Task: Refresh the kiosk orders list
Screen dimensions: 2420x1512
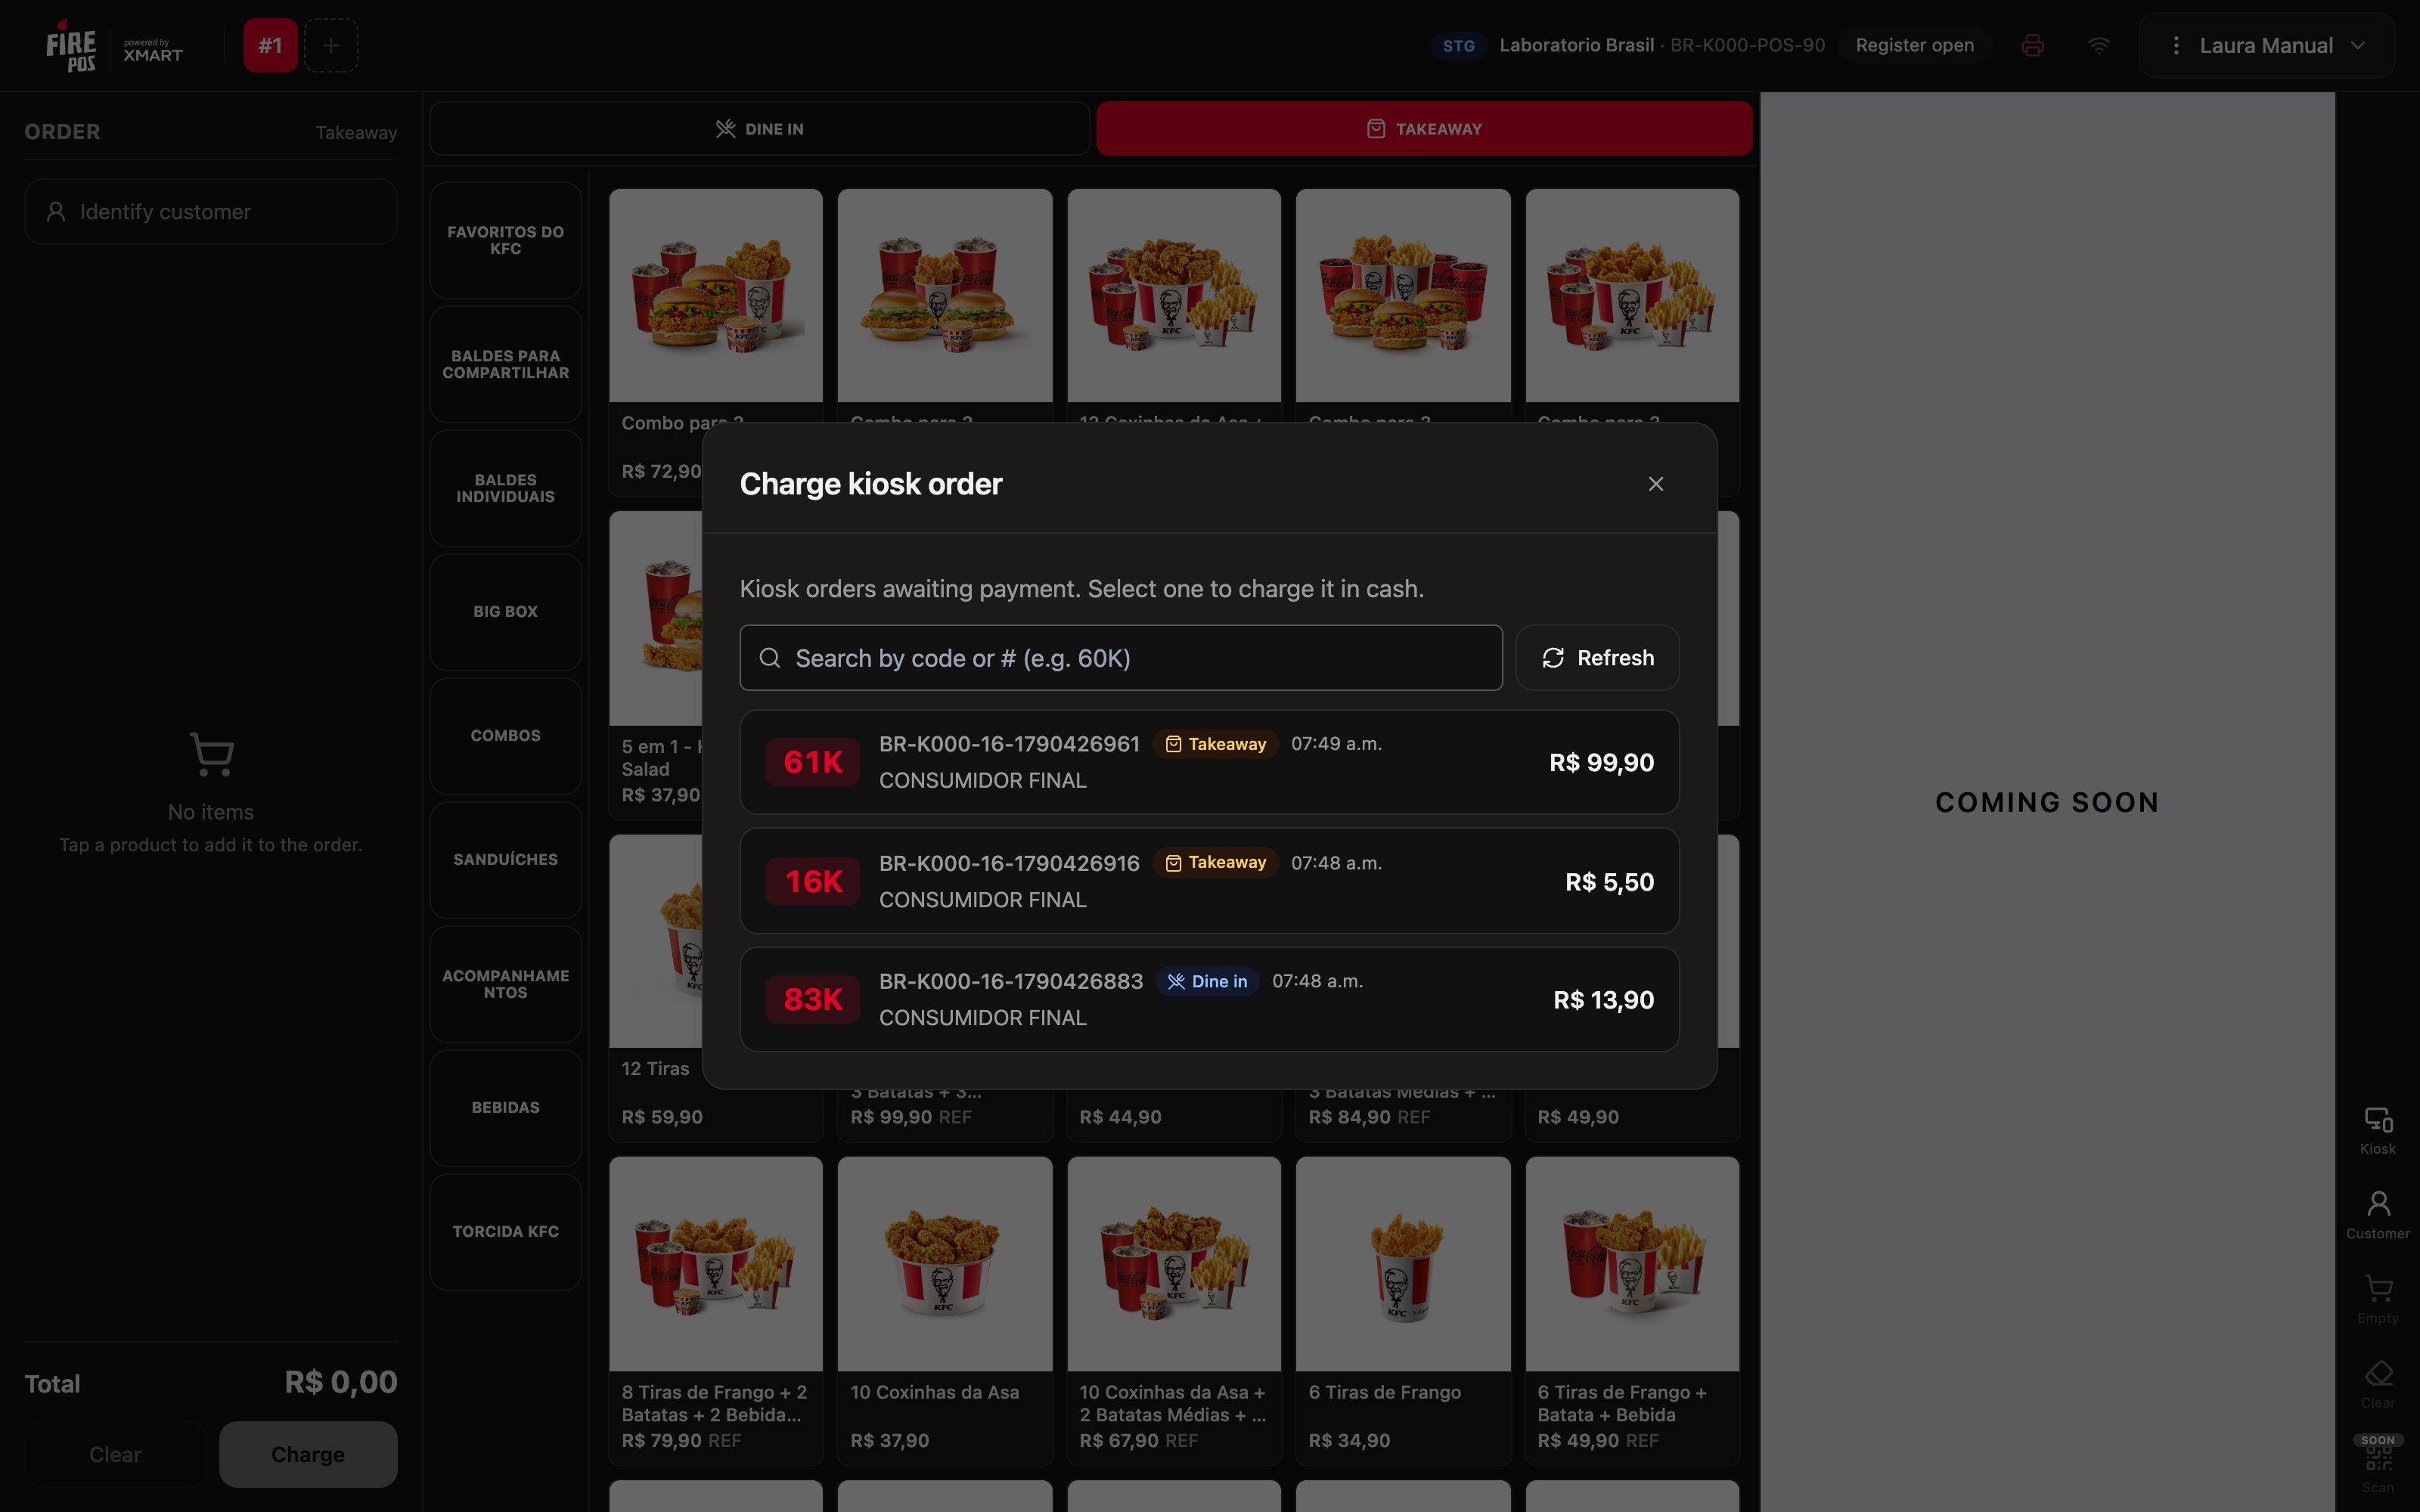Action: (x=1597, y=658)
